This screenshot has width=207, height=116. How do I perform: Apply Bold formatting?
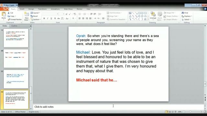[44, 18]
